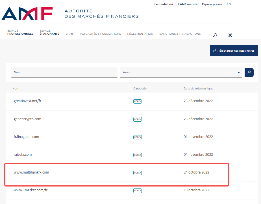This screenshot has height=204, width=261.
Task: Click Télécharger nos listes noires button
Action: (234, 51)
